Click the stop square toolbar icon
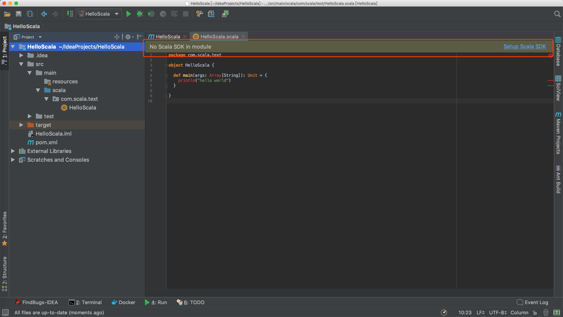 pyautogui.click(x=186, y=14)
